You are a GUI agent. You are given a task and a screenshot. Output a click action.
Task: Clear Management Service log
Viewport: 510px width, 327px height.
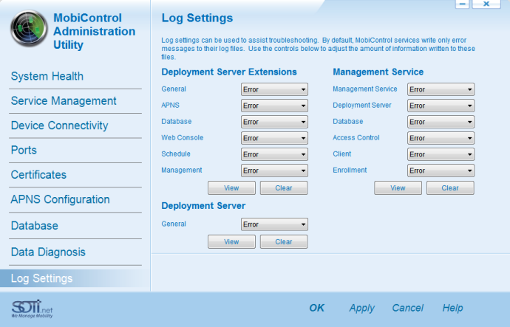450,188
